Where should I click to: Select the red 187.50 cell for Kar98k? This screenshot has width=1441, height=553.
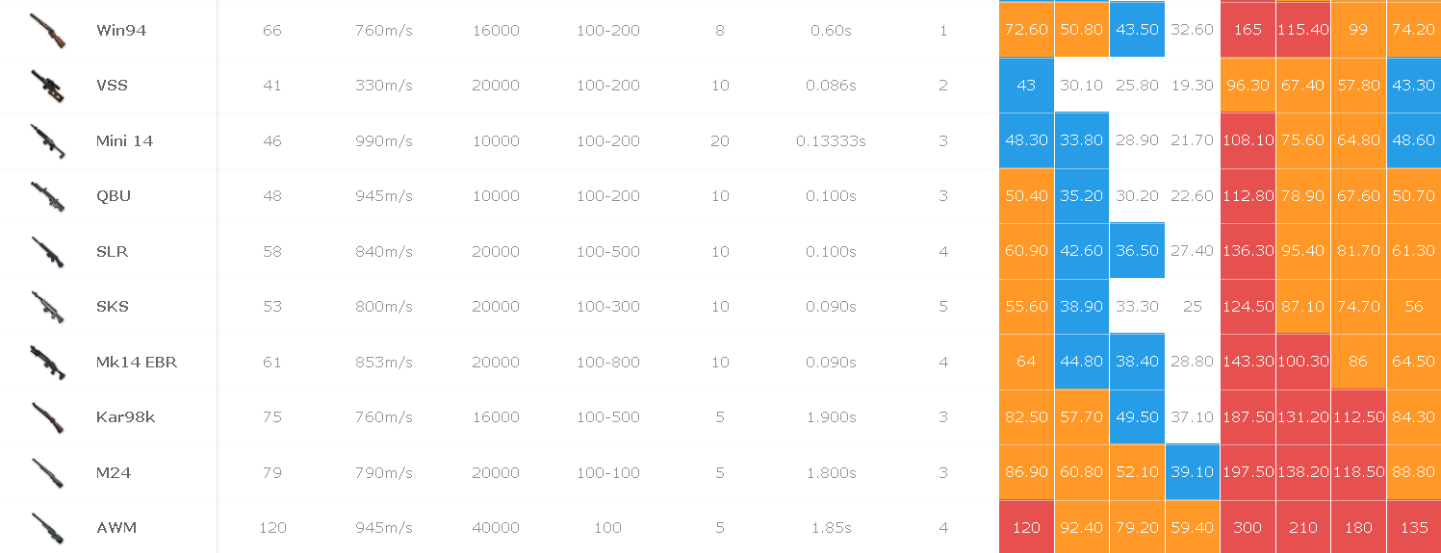tap(1248, 416)
